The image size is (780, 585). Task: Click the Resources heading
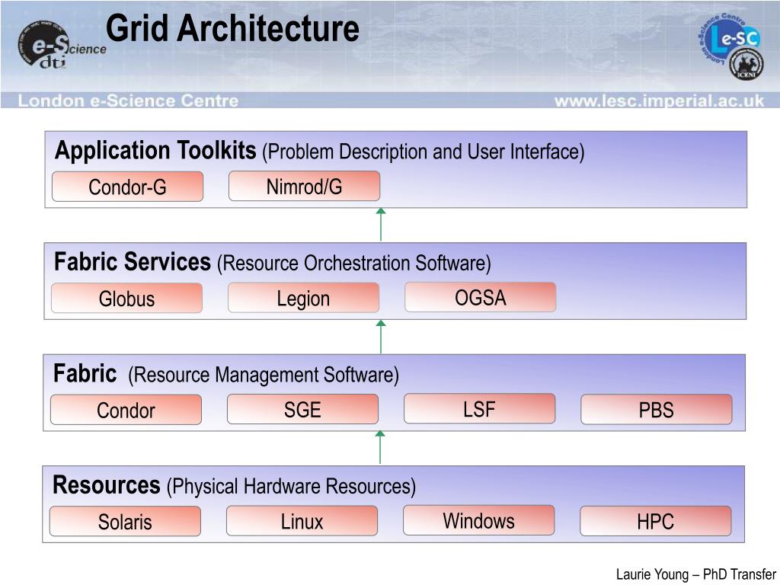(x=107, y=485)
